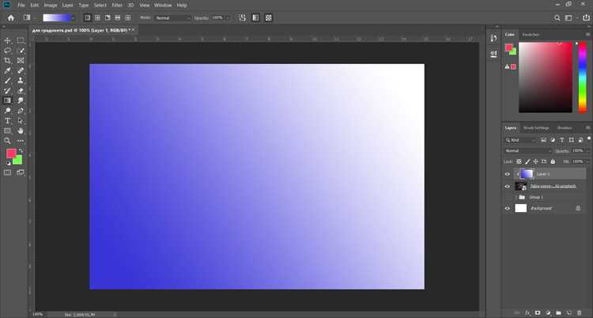This screenshot has width=593, height=318.
Task: Select the Horizontal Type tool
Action: 7,121
